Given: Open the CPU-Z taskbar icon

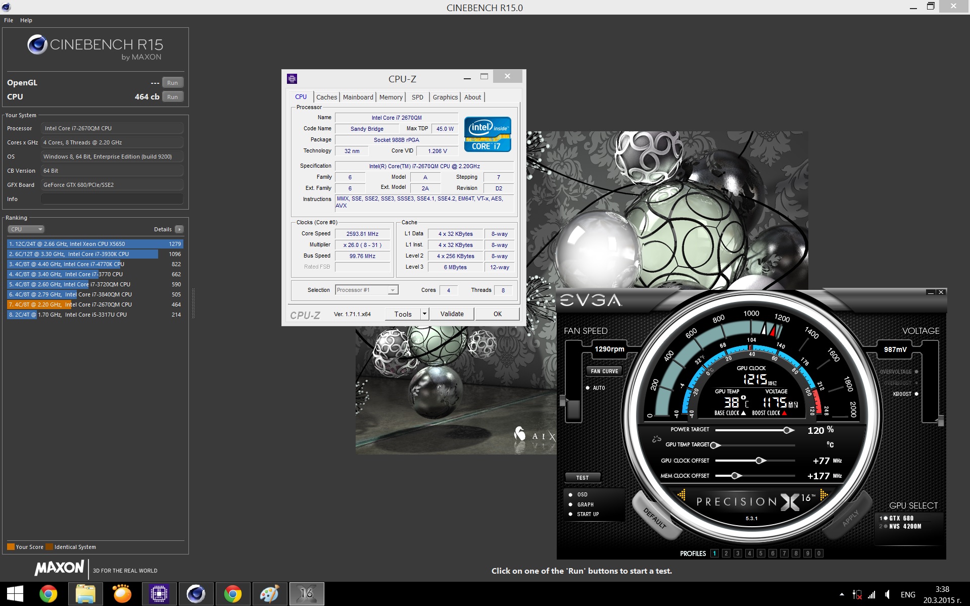Looking at the screenshot, I should pos(159,594).
